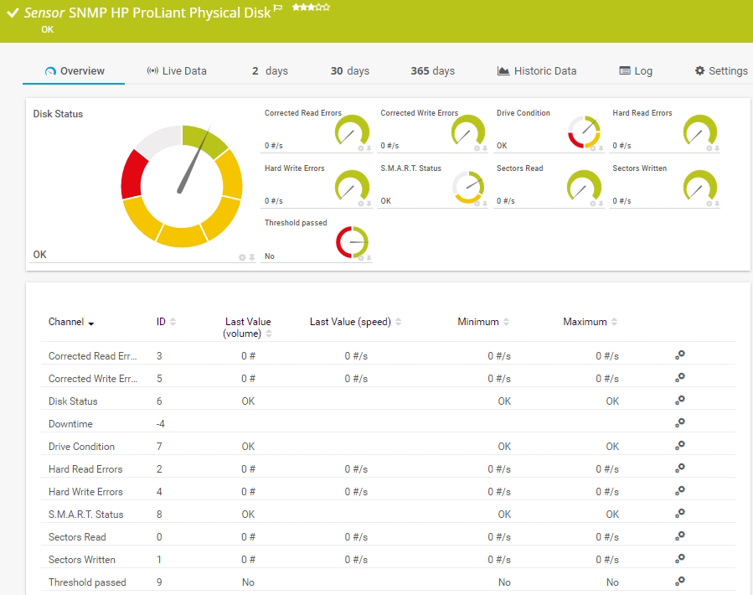
Task: Click the OK status checkmark in the header
Action: (13, 13)
